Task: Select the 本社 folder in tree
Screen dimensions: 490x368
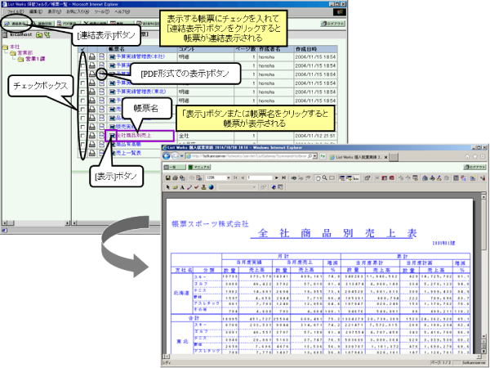Action: click(15, 47)
